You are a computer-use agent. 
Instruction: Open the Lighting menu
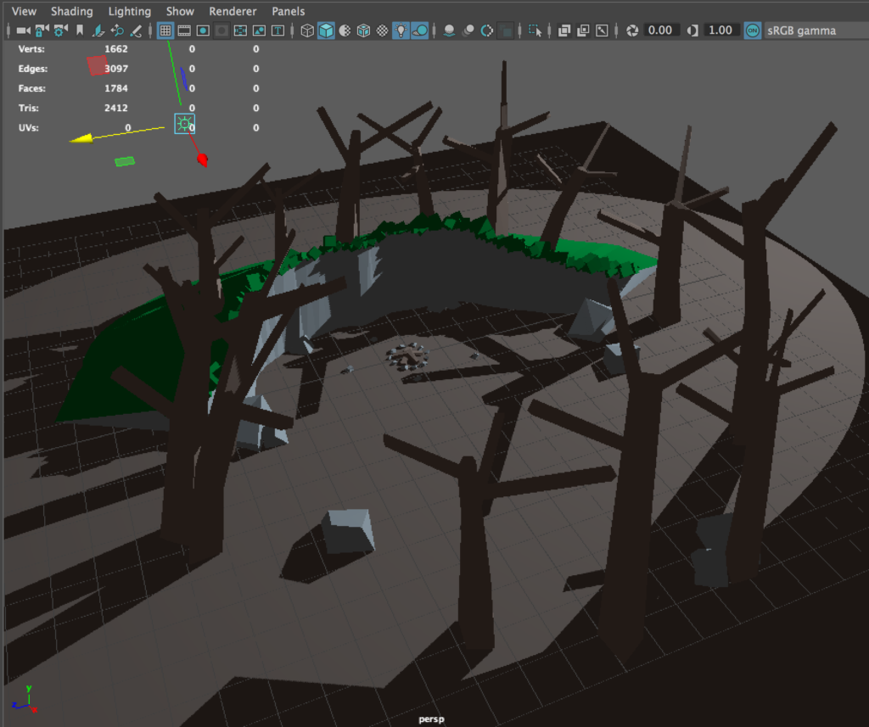click(130, 11)
